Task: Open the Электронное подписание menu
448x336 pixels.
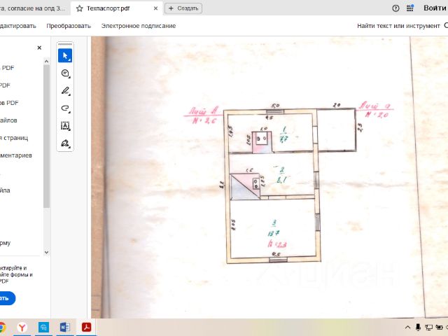Action: pyautogui.click(x=139, y=26)
